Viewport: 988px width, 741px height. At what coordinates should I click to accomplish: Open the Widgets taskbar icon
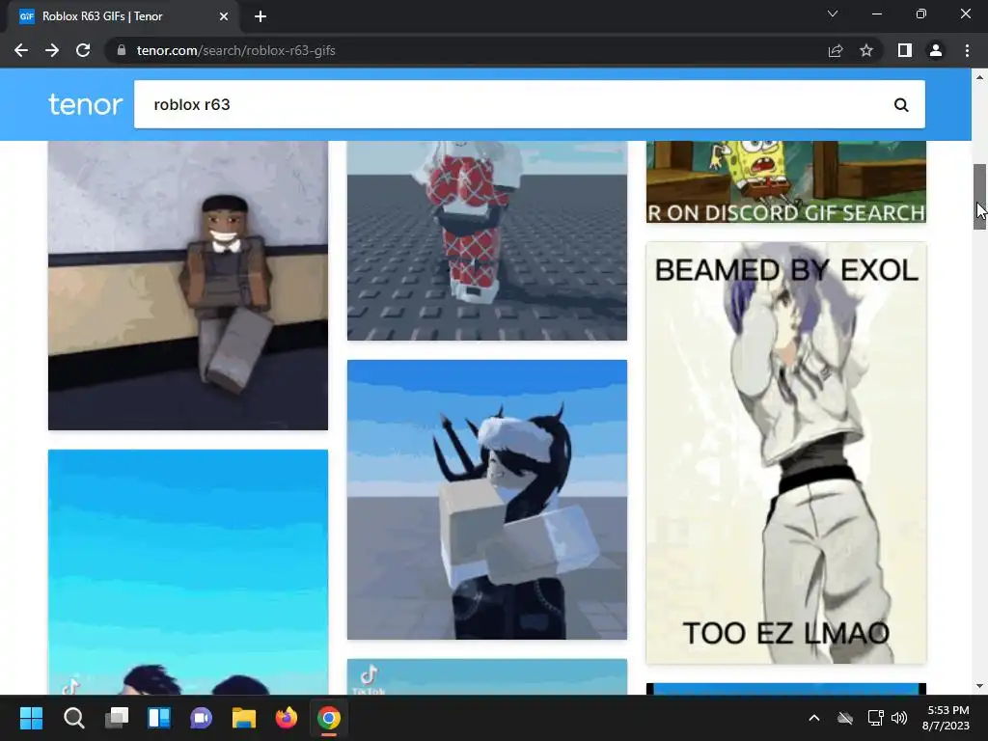pos(159,718)
